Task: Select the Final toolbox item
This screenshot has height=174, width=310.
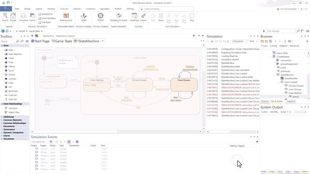Action: pos(9,62)
